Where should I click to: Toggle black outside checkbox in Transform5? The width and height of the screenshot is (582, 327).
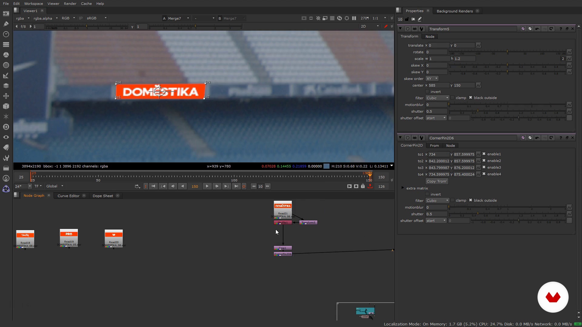click(470, 97)
